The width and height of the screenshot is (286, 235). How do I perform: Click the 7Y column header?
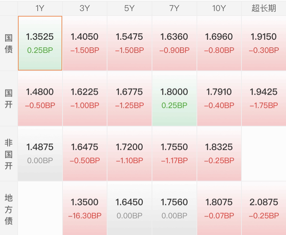point(174,8)
